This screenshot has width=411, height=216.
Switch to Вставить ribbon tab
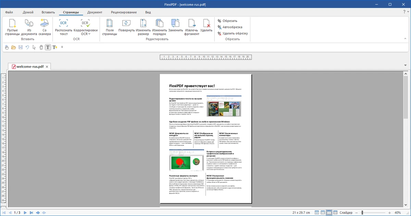[x=48, y=12]
